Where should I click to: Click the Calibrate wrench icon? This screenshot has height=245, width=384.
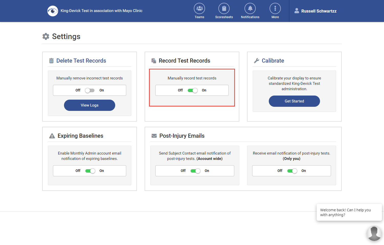[x=256, y=61]
